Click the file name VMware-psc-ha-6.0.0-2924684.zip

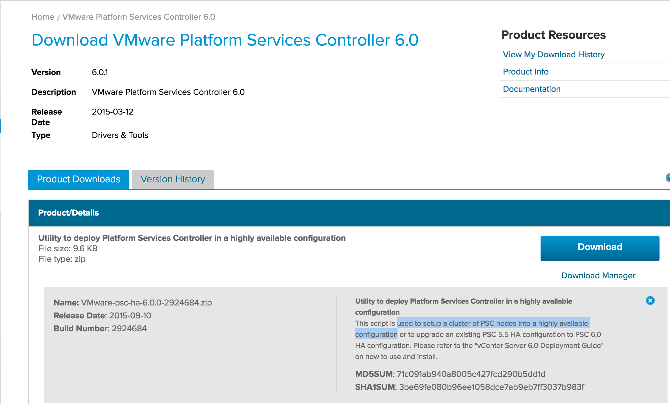pos(146,303)
